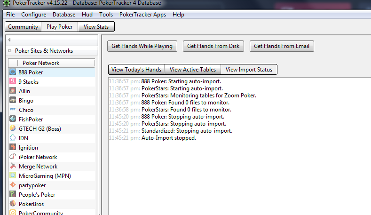Click Get Hands From Disk button
Screen dimensions: 371x215
tap(213, 46)
